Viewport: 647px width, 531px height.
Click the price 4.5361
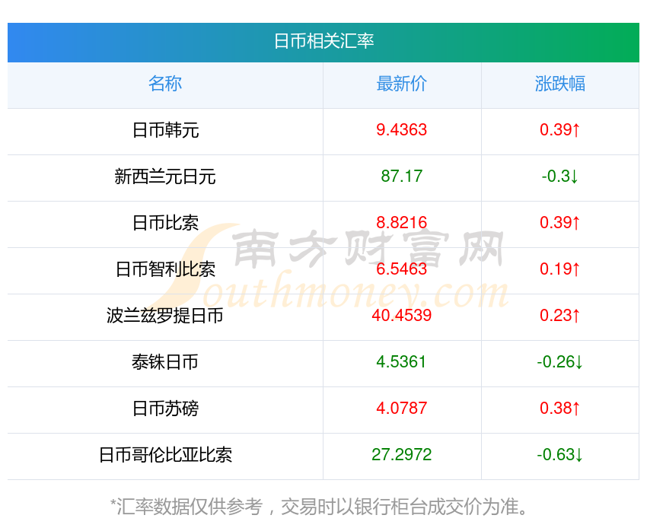[x=401, y=361]
